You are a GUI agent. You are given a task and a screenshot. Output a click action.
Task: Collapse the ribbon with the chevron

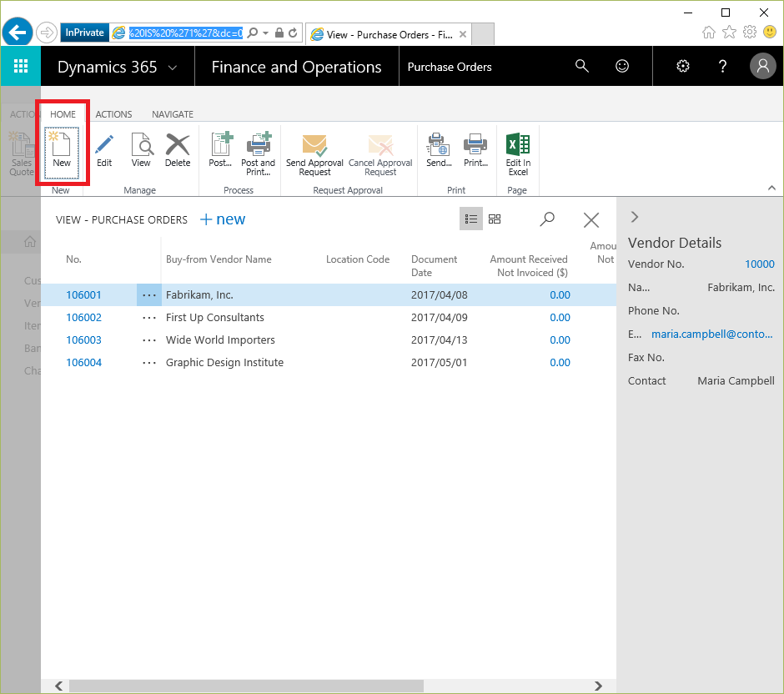click(x=771, y=188)
